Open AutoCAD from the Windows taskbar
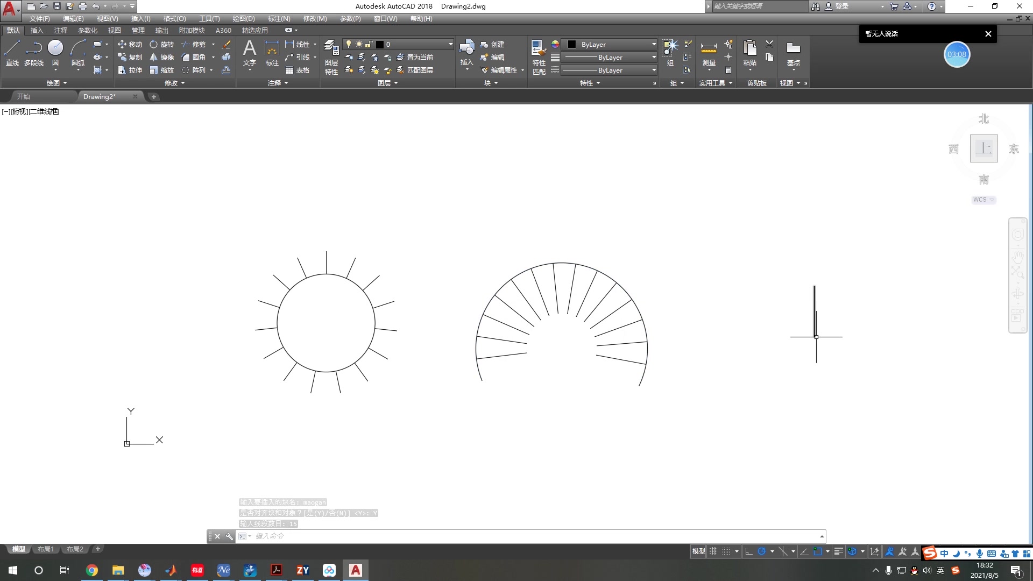 356,570
